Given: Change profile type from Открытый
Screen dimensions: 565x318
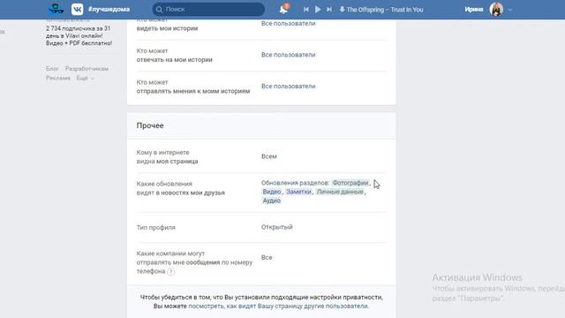Looking at the screenshot, I should (x=276, y=227).
